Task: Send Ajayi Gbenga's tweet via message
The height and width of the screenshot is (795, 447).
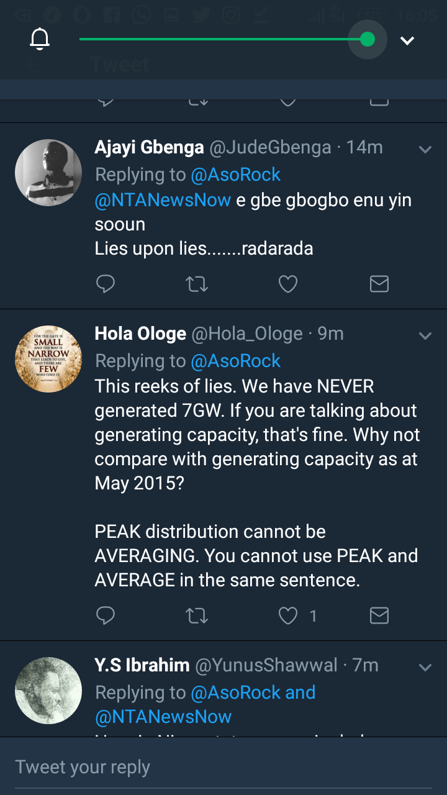Action: point(379,284)
